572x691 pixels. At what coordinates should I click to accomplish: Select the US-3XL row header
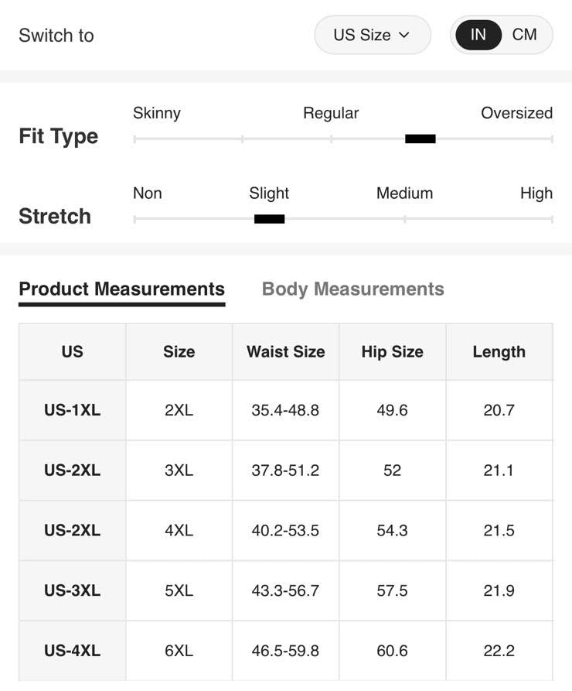click(x=72, y=590)
